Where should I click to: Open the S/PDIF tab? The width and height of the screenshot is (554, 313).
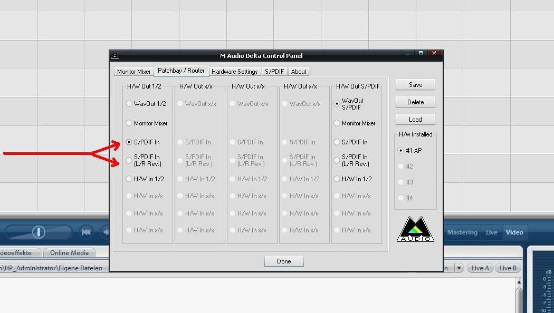[x=274, y=72]
